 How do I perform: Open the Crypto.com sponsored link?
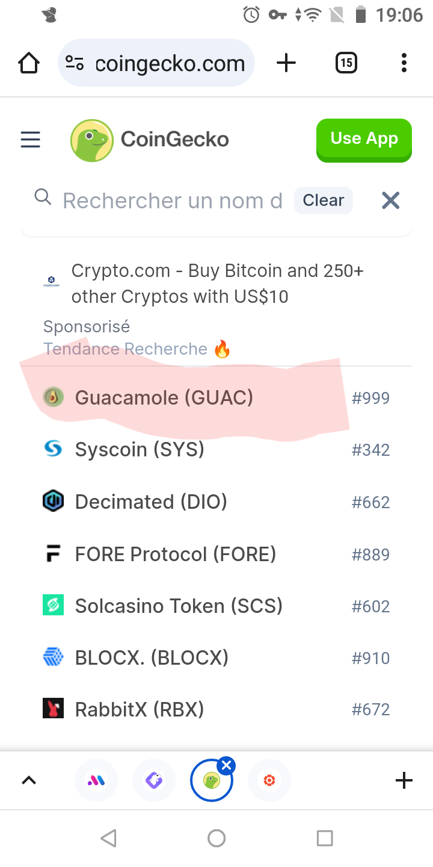(216, 284)
